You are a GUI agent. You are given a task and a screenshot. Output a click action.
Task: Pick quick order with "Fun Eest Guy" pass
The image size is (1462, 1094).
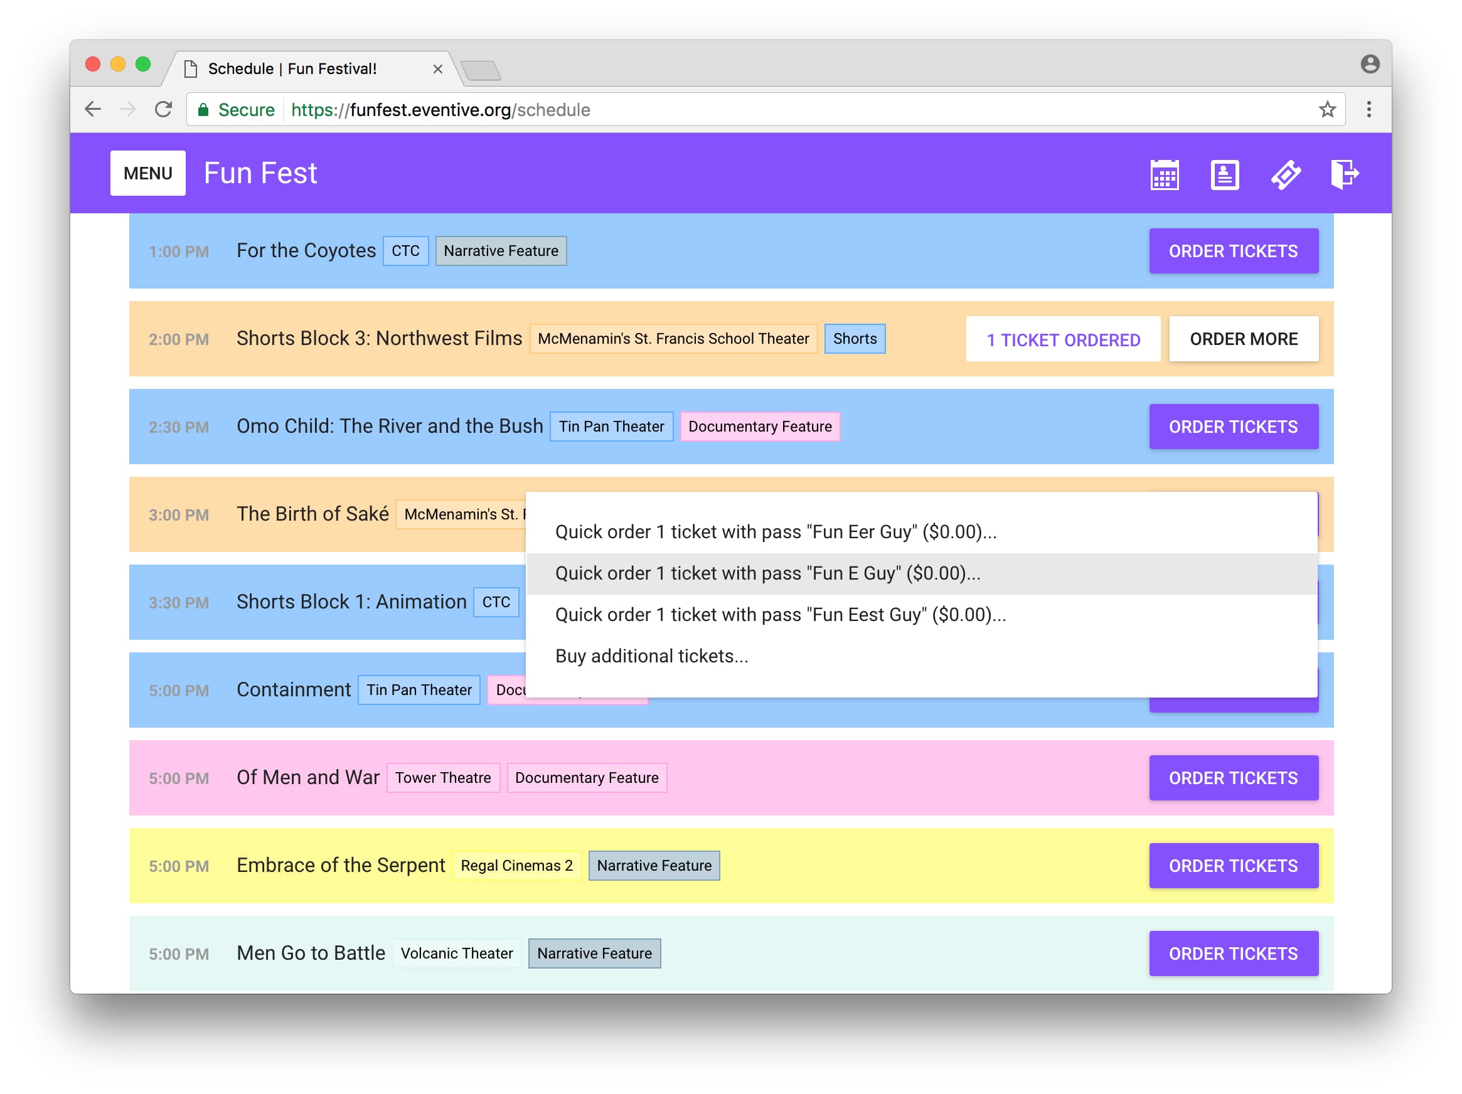point(780,615)
